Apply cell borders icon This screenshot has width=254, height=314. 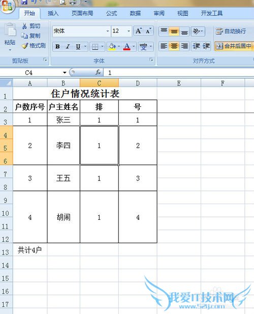(95, 47)
